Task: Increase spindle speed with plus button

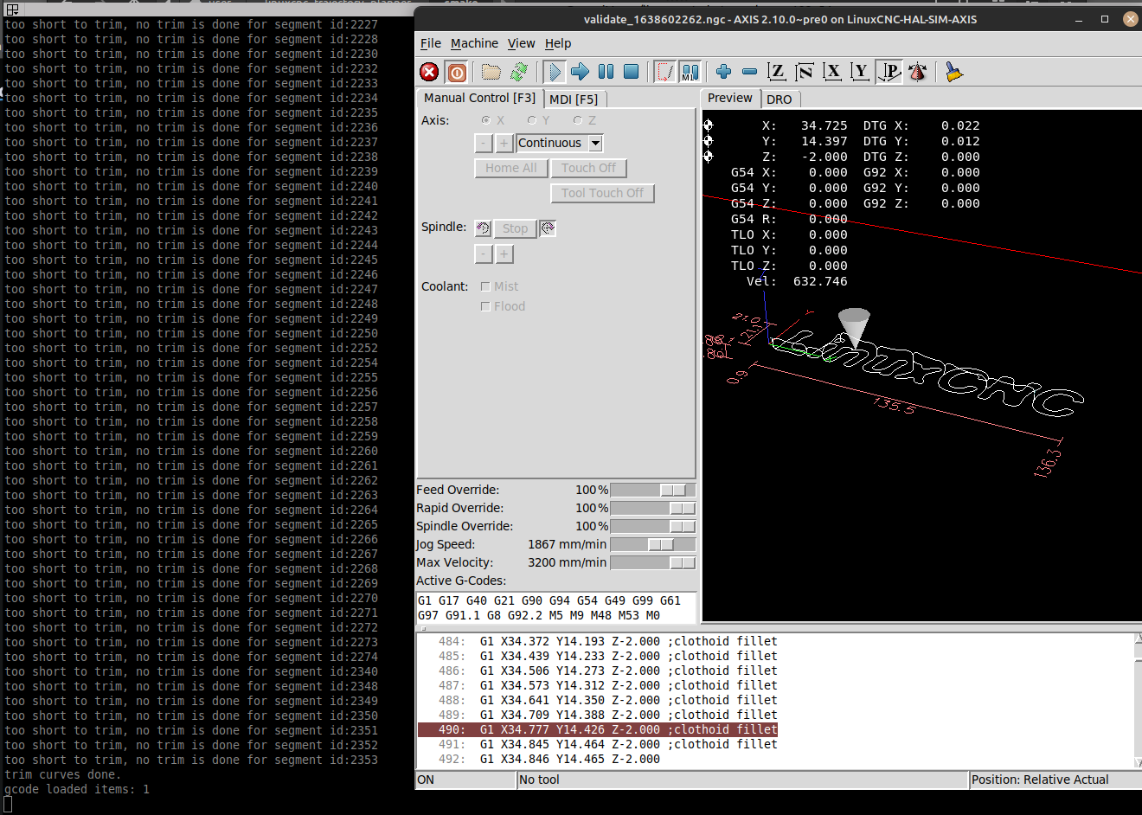Action: [x=504, y=253]
